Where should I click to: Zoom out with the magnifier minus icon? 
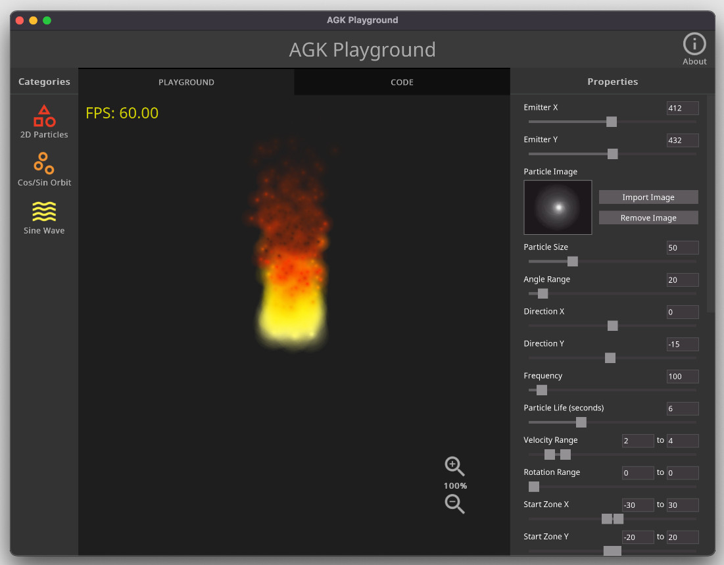pos(454,504)
